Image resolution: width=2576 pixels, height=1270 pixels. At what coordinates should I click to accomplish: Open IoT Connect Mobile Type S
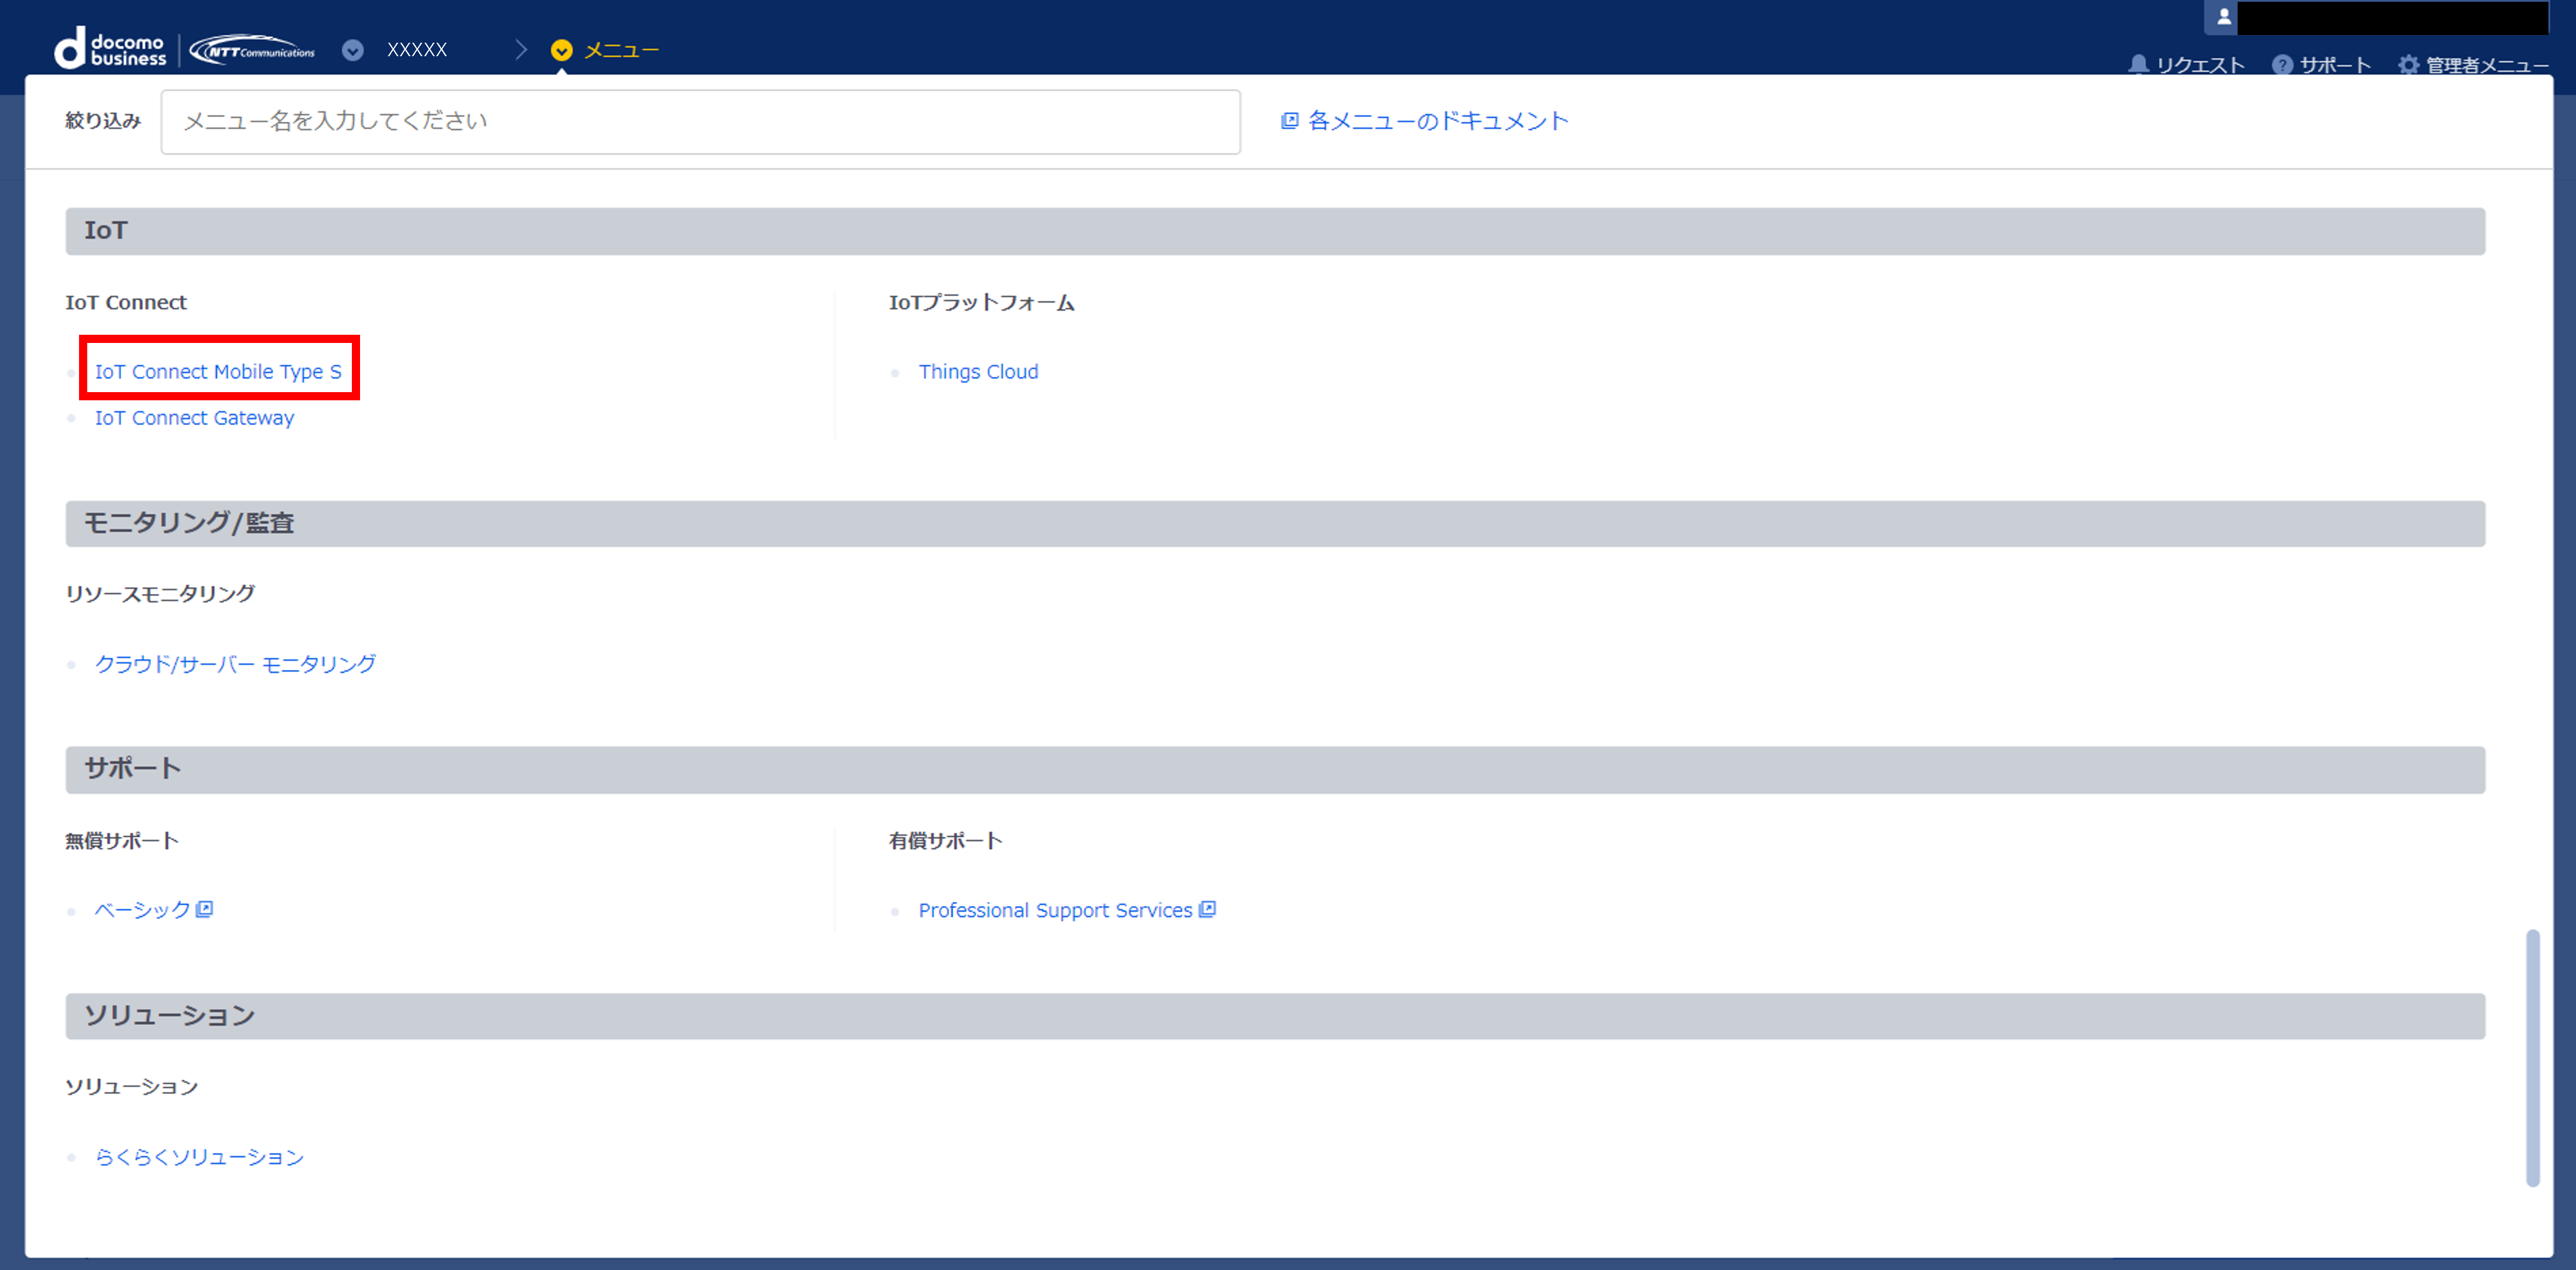(x=218, y=372)
